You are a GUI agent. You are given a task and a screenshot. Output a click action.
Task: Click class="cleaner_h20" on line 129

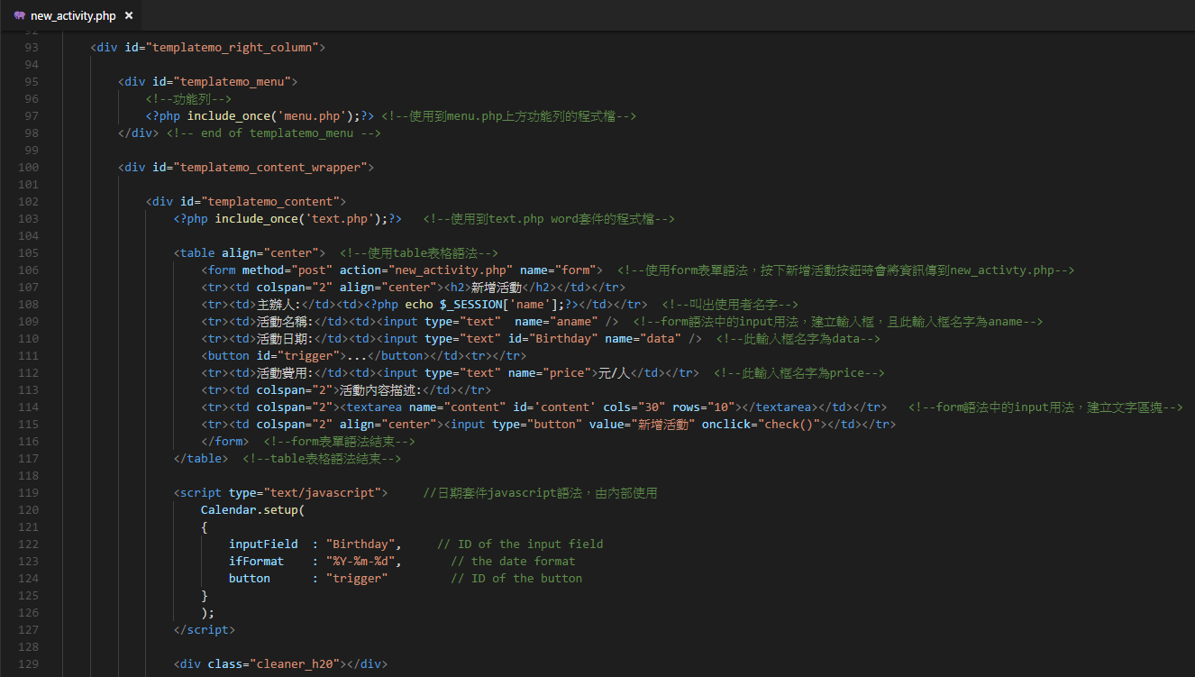tap(274, 663)
